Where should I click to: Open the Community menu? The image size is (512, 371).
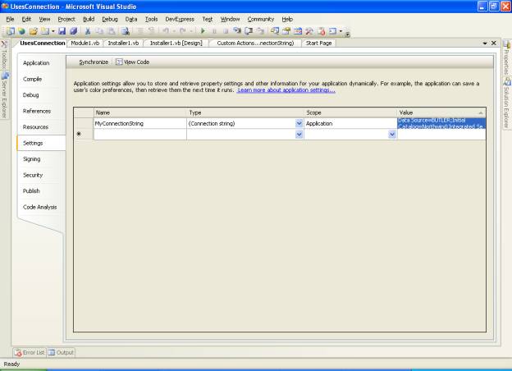click(261, 19)
